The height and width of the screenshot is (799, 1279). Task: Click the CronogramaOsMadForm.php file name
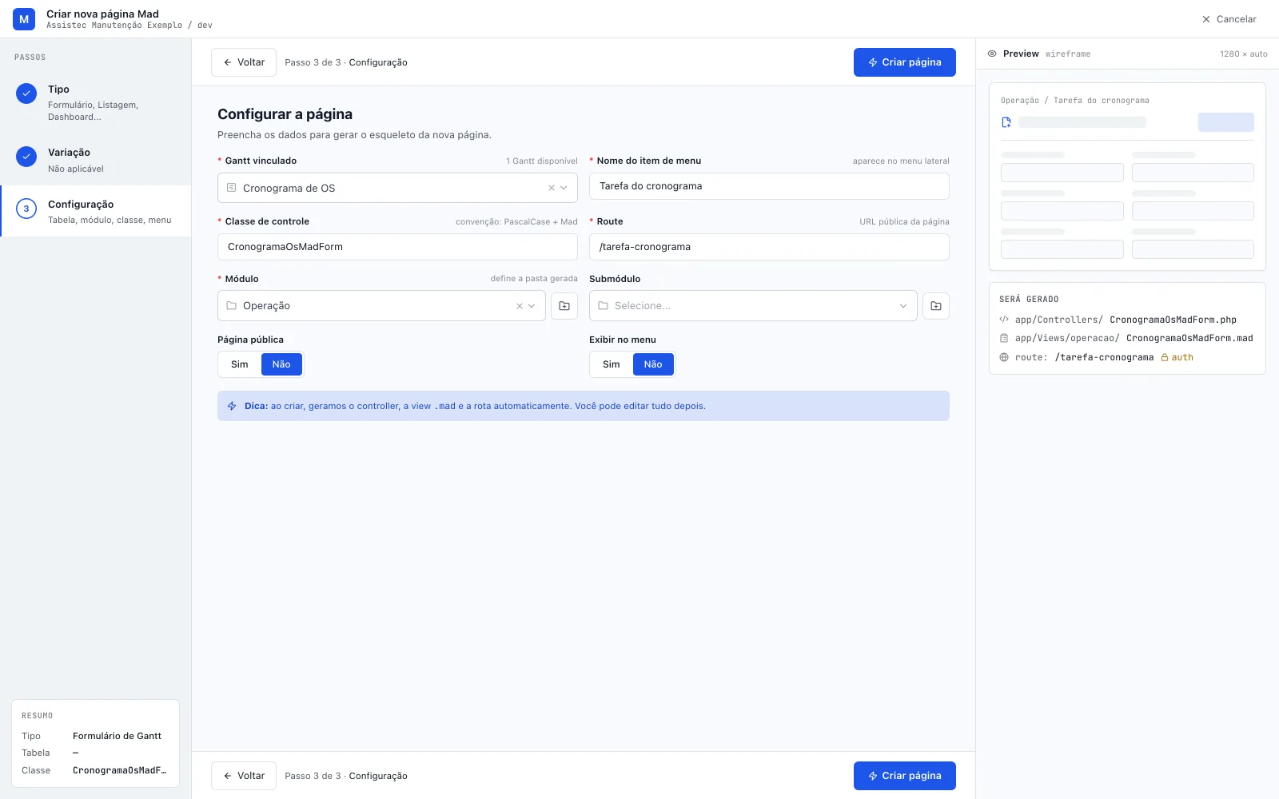tap(1173, 320)
